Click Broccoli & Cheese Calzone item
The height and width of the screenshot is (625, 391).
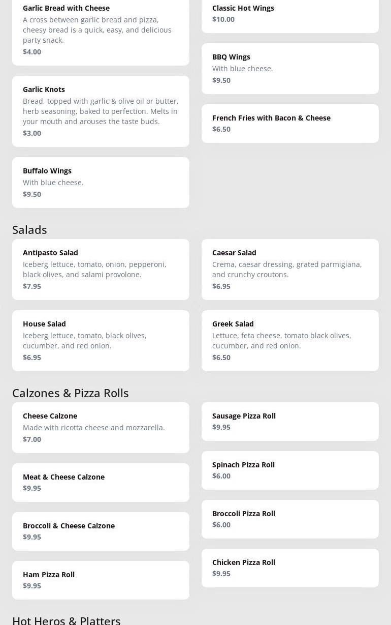click(x=101, y=531)
